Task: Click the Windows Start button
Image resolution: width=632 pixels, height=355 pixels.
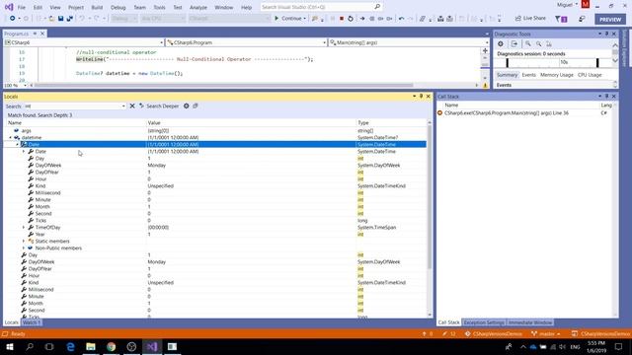Action: 10,346
